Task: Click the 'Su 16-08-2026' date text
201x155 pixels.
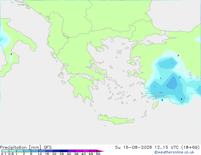Action: [133, 147]
